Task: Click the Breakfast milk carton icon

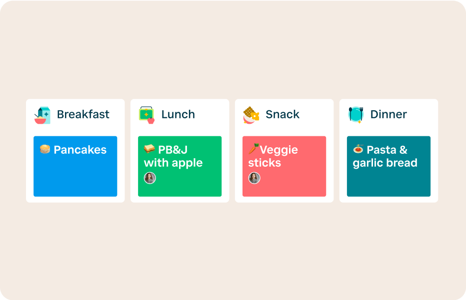Action: tap(42, 115)
